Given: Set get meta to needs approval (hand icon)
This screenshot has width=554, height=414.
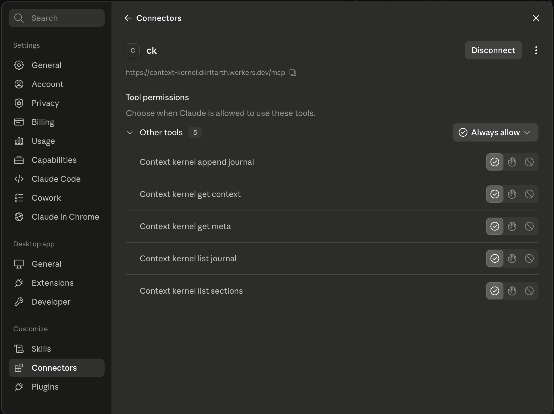Looking at the screenshot, I should [x=512, y=226].
